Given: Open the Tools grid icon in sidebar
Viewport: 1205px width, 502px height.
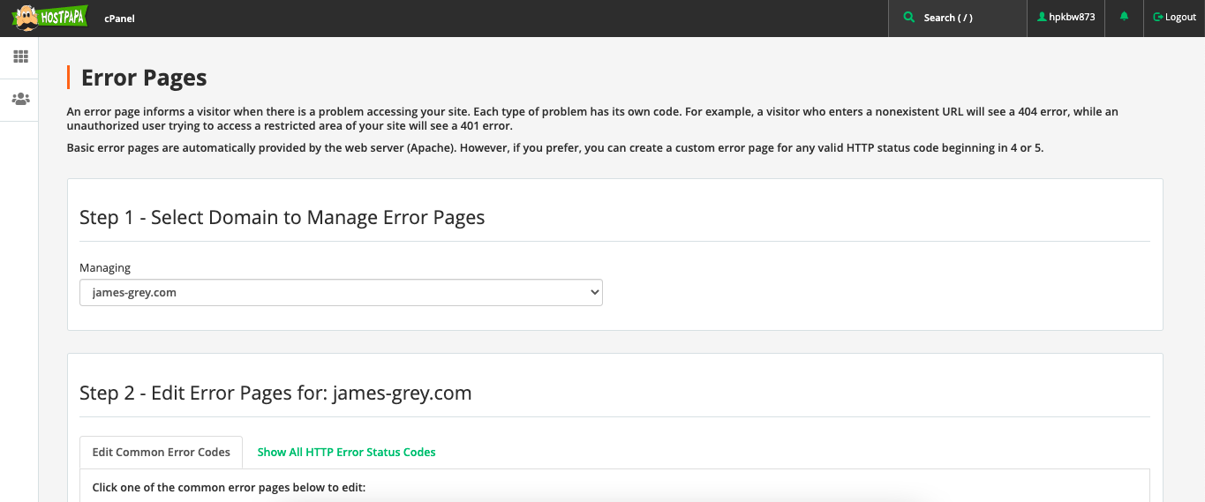Looking at the screenshot, I should click(20, 56).
